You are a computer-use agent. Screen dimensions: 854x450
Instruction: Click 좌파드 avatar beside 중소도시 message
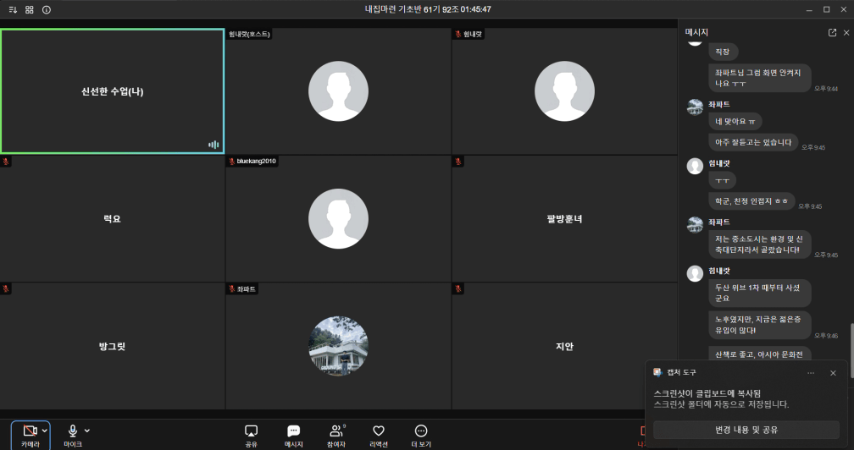tap(695, 224)
